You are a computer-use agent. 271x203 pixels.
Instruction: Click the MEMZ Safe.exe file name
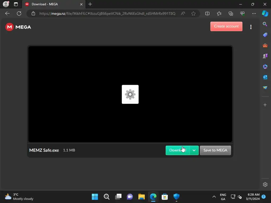(x=44, y=150)
